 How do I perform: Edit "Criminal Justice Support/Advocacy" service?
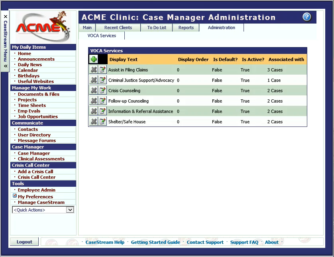pyautogui.click(x=102, y=80)
